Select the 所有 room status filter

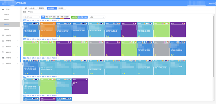click(x=43, y=17)
